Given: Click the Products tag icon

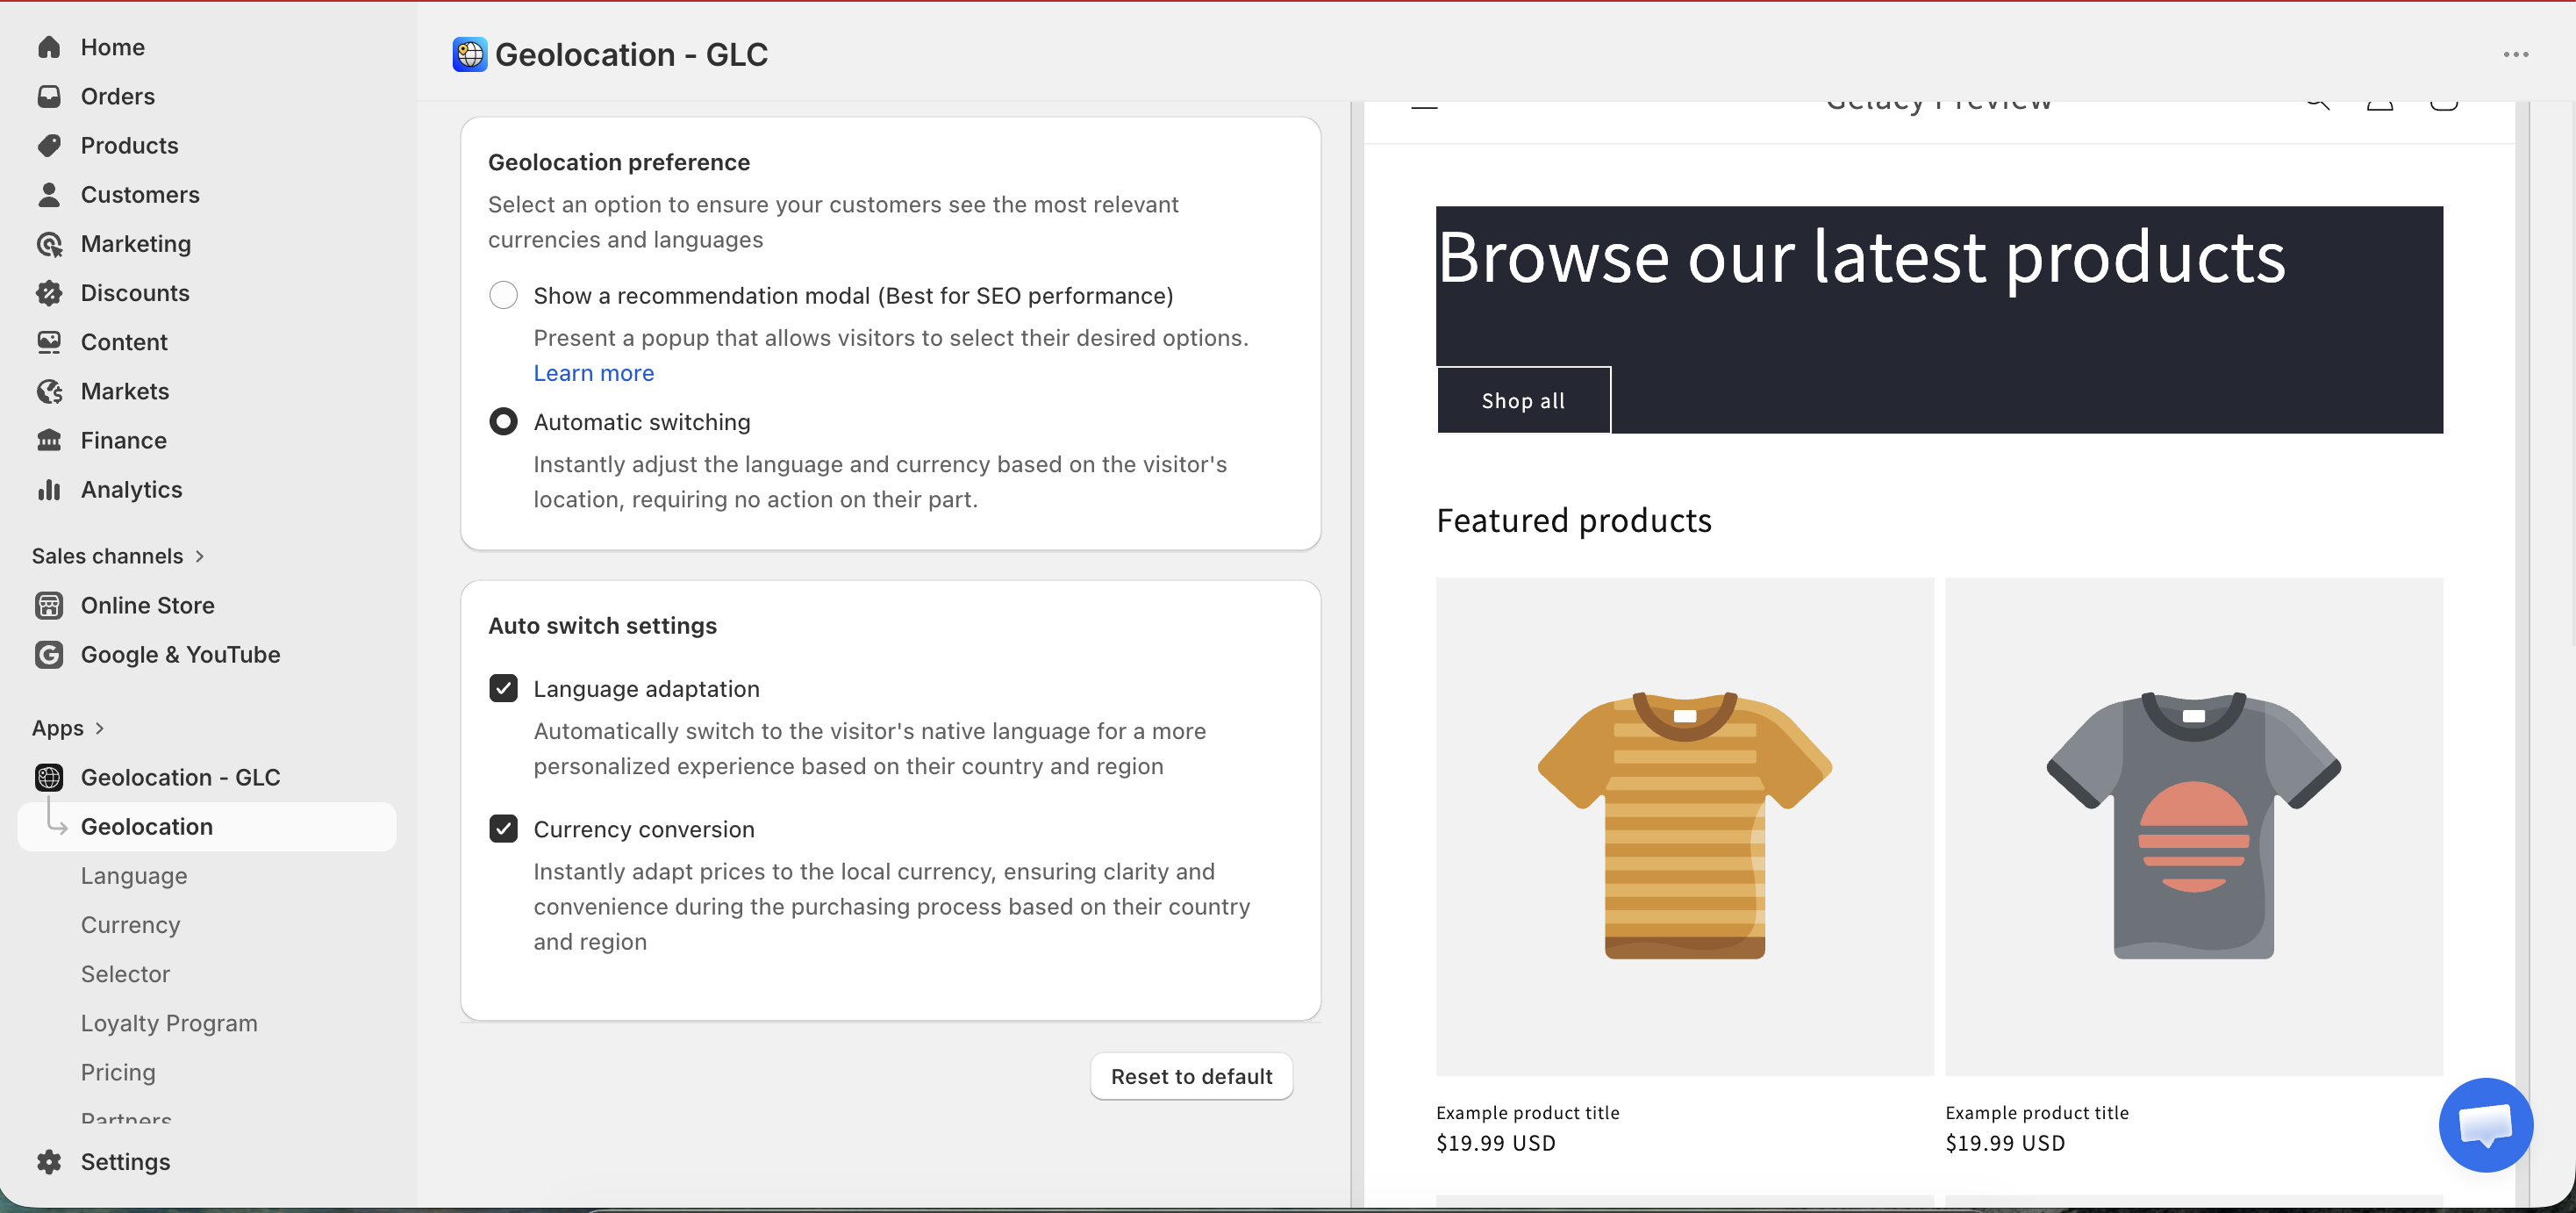Looking at the screenshot, I should (49, 145).
